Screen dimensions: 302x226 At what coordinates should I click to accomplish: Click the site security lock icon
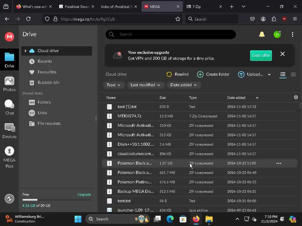55,19
